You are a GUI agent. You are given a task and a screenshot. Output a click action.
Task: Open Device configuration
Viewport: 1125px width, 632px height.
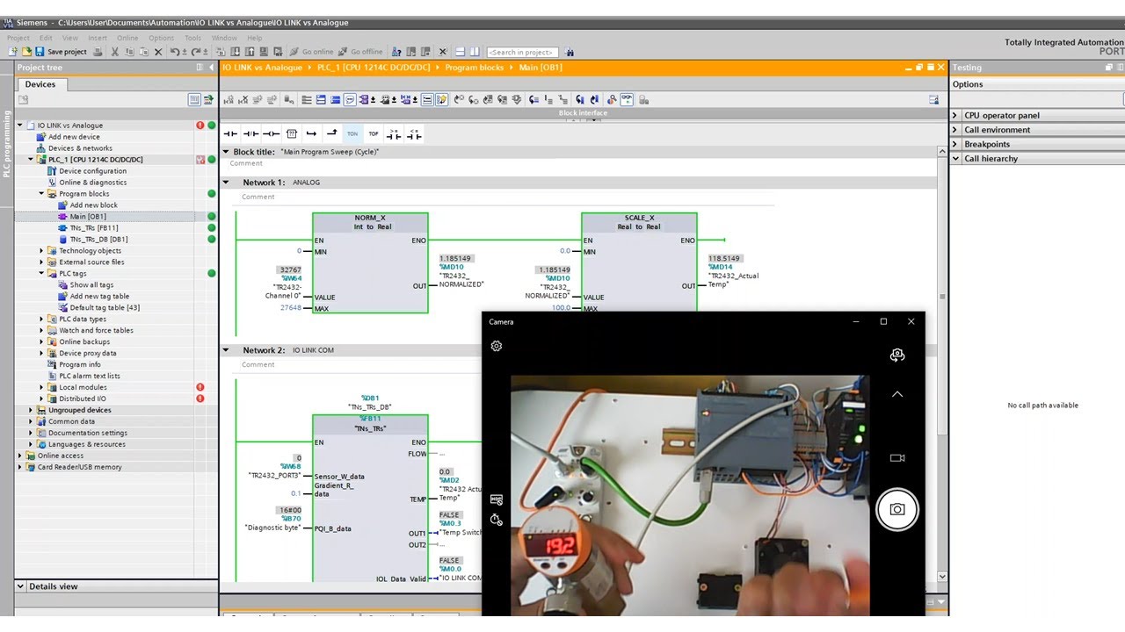(93, 171)
